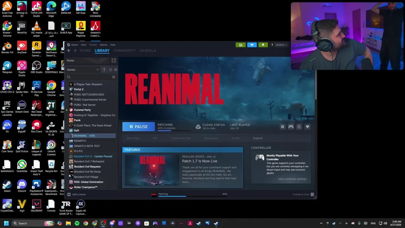Open the green friends button in Steam header

tap(240, 45)
